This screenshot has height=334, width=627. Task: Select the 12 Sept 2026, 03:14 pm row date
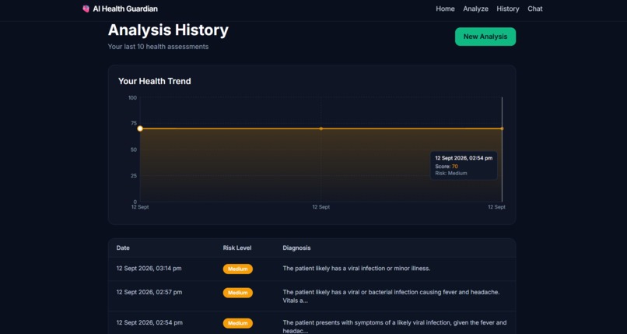149,269
